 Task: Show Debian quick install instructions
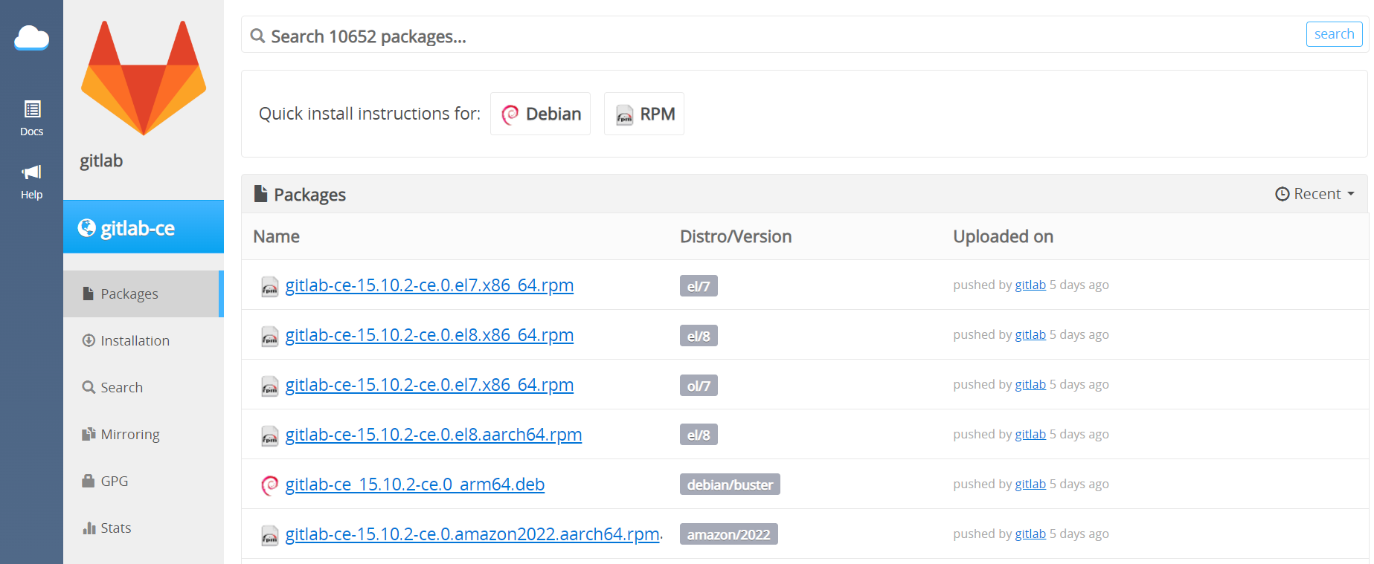coord(540,114)
